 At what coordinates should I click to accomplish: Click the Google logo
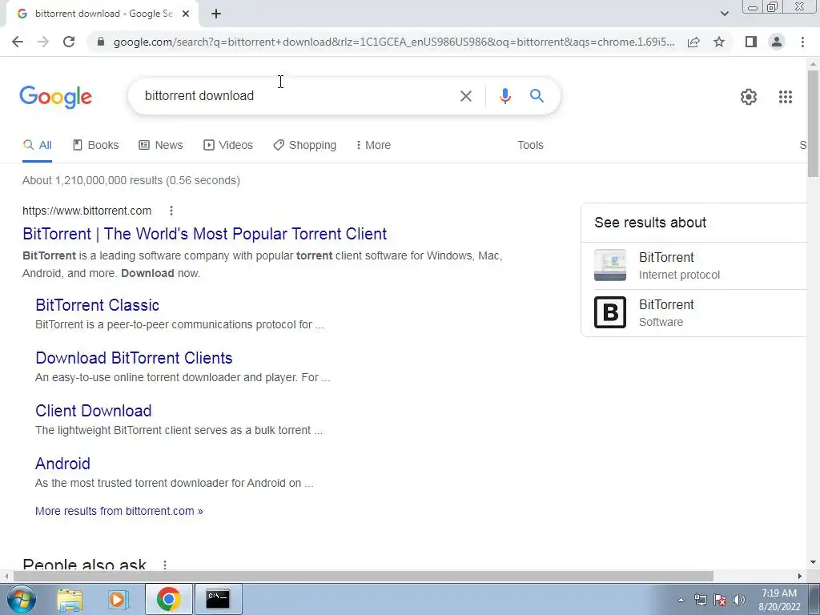(x=56, y=97)
